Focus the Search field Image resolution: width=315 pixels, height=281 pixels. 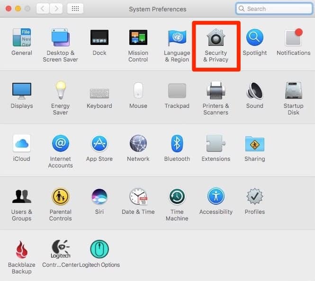[x=274, y=9]
